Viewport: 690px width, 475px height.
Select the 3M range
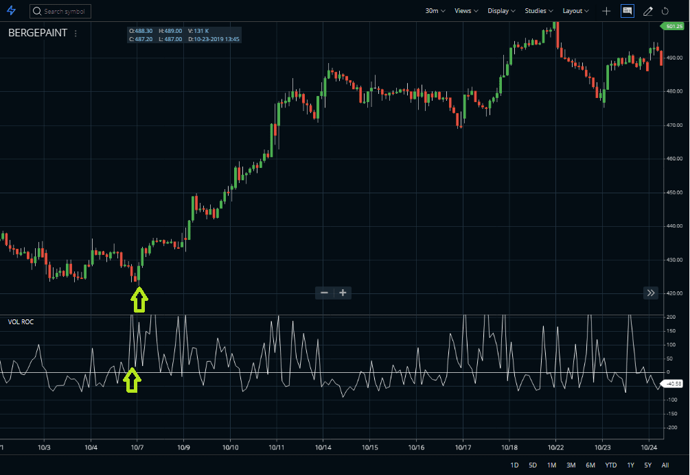(x=571, y=465)
